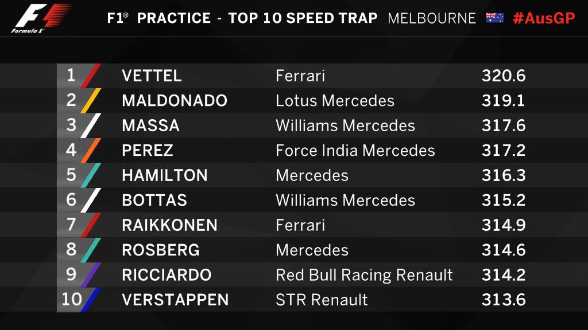Image resolution: width=588 pixels, height=330 pixels.
Task: Select the MALDONADO driver name
Action: pyautogui.click(x=175, y=101)
